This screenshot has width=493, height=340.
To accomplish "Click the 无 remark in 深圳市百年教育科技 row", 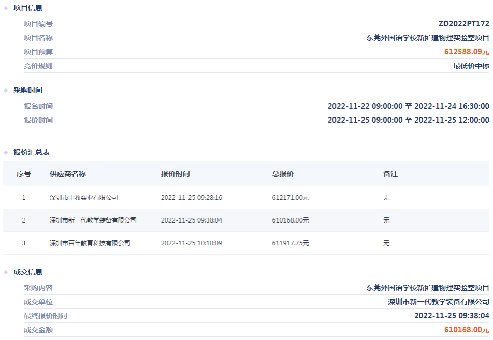I will (386, 243).
